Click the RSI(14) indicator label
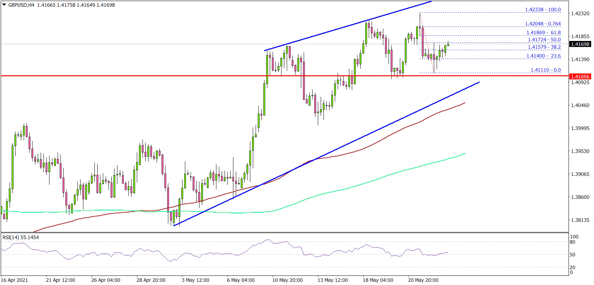 21,237
